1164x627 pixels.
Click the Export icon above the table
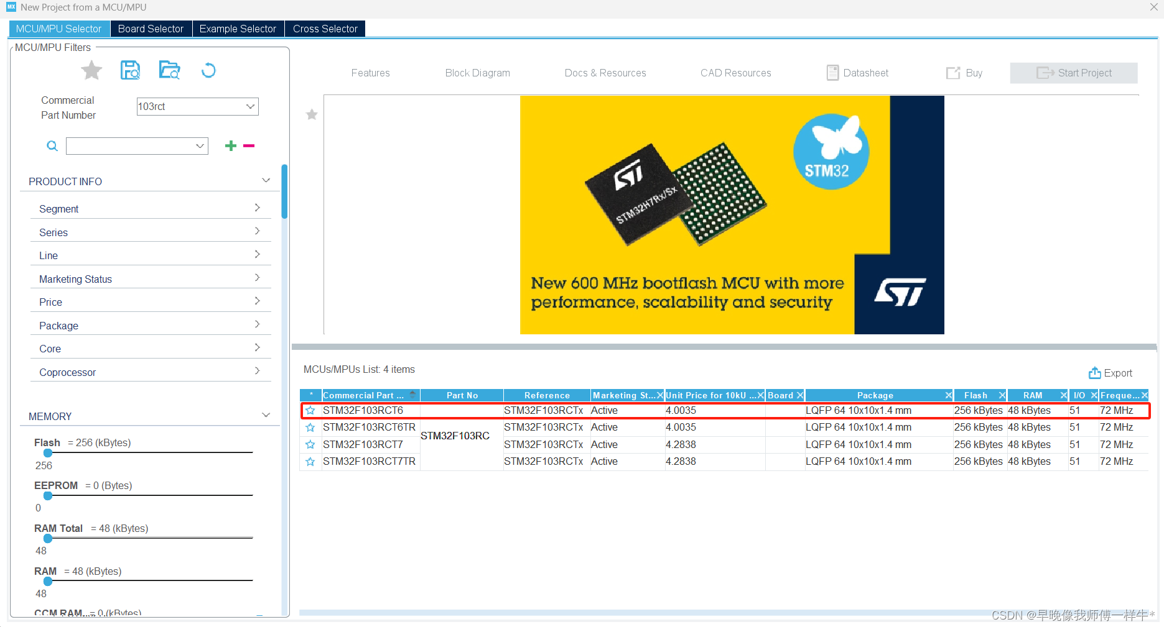pos(1094,373)
